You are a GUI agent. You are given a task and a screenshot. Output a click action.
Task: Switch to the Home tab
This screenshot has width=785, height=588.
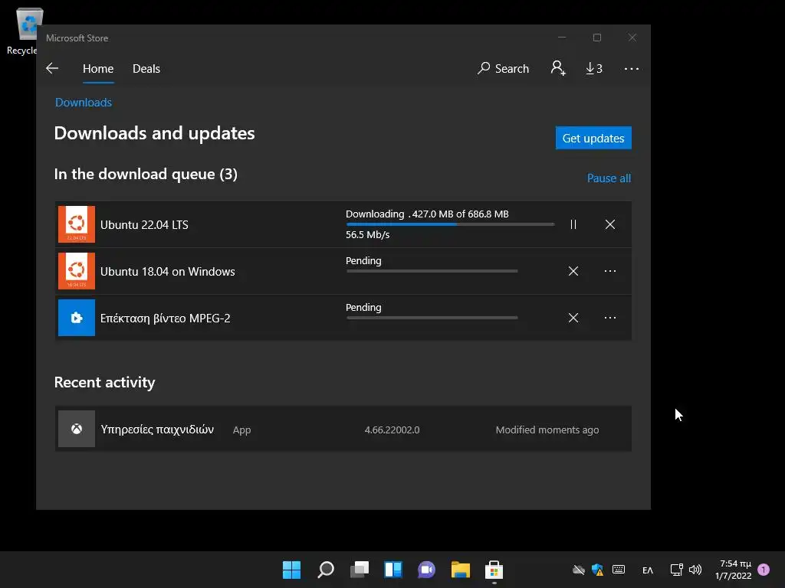tap(98, 68)
